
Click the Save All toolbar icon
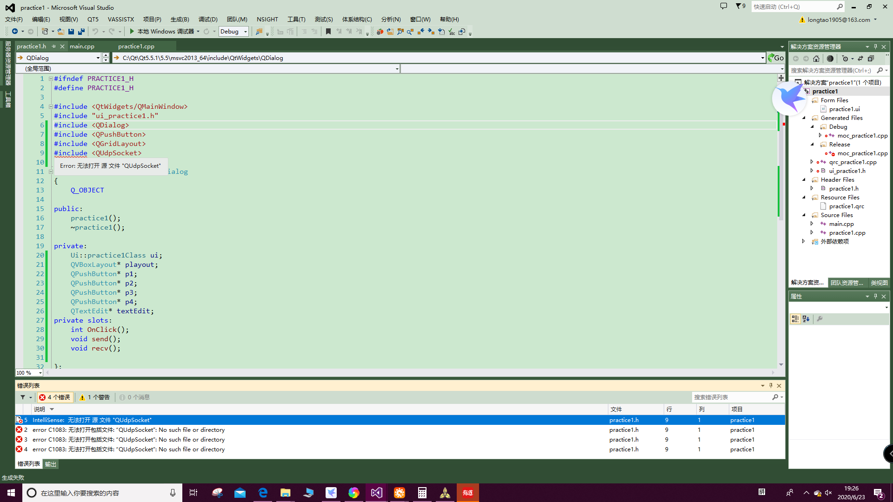click(x=81, y=32)
